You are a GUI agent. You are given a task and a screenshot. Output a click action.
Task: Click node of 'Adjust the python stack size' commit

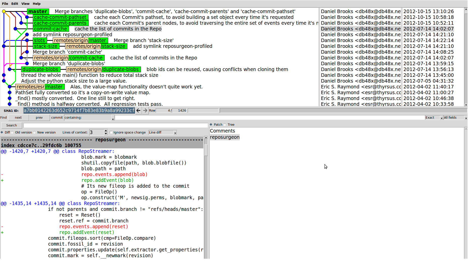(4, 81)
